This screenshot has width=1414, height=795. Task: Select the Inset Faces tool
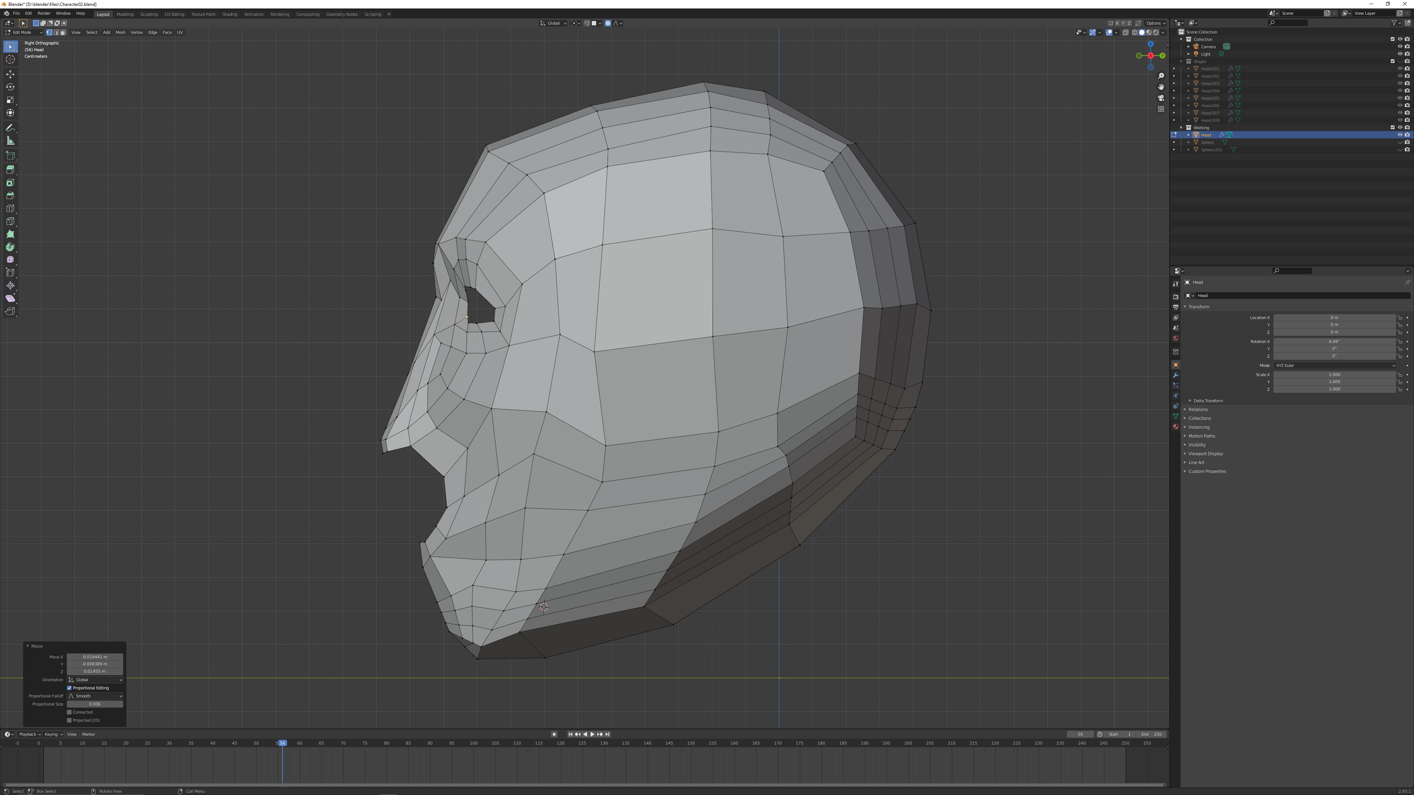click(10, 183)
